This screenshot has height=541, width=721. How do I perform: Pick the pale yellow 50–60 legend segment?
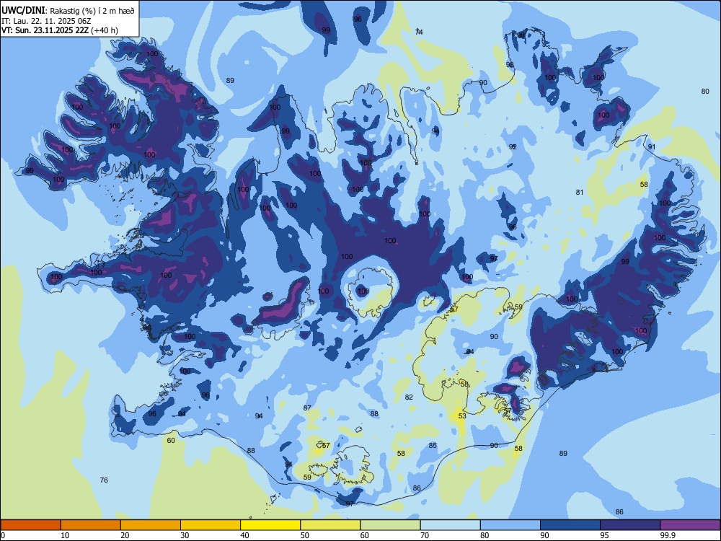click(x=330, y=525)
